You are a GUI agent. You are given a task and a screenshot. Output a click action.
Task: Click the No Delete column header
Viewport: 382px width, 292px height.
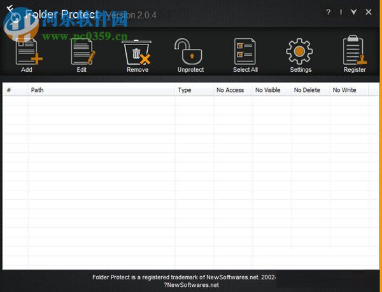click(311, 90)
